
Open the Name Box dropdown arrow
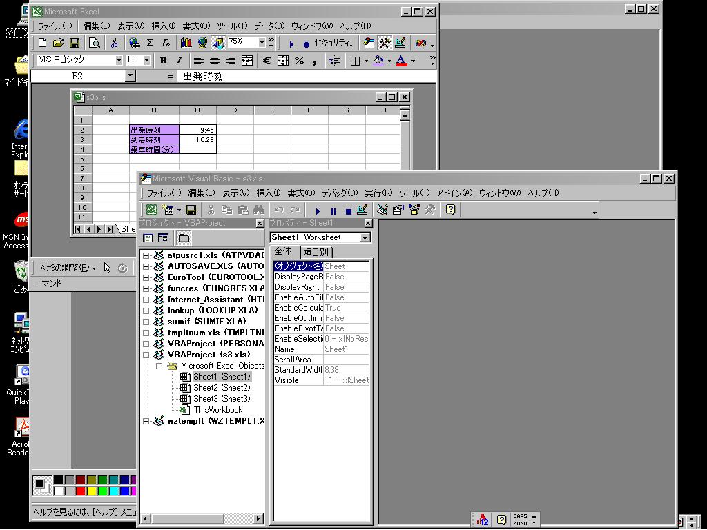(130, 76)
